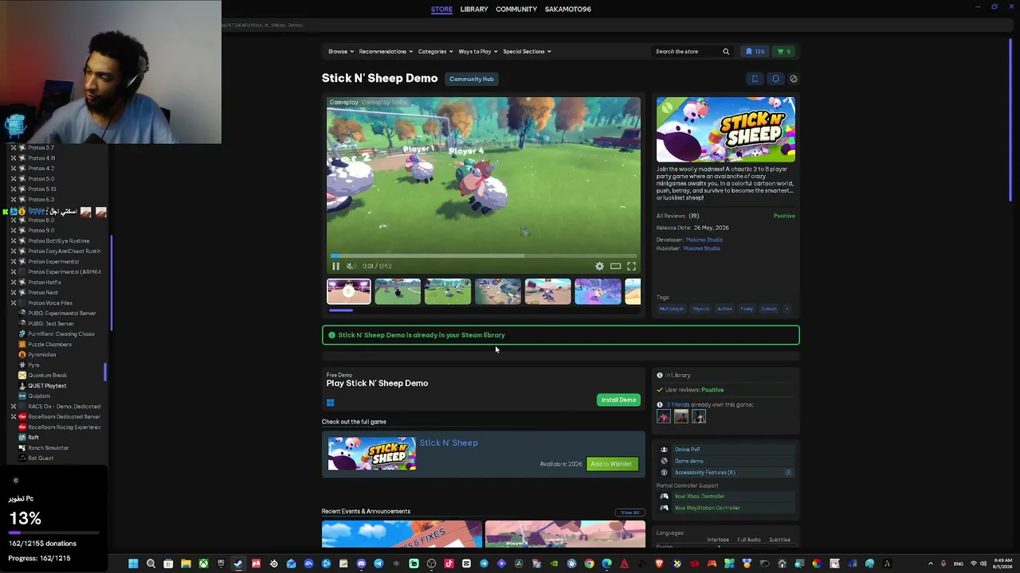The width and height of the screenshot is (1020, 573).
Task: Select Puzzle Chambers in library list
Action: pyautogui.click(x=50, y=345)
